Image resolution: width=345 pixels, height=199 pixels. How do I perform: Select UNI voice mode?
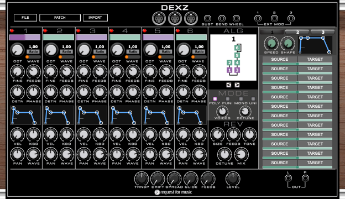pos(253,99)
